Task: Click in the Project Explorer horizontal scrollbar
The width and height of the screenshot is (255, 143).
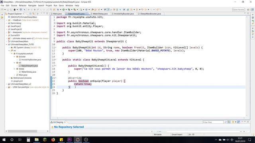Action: tap(27, 131)
